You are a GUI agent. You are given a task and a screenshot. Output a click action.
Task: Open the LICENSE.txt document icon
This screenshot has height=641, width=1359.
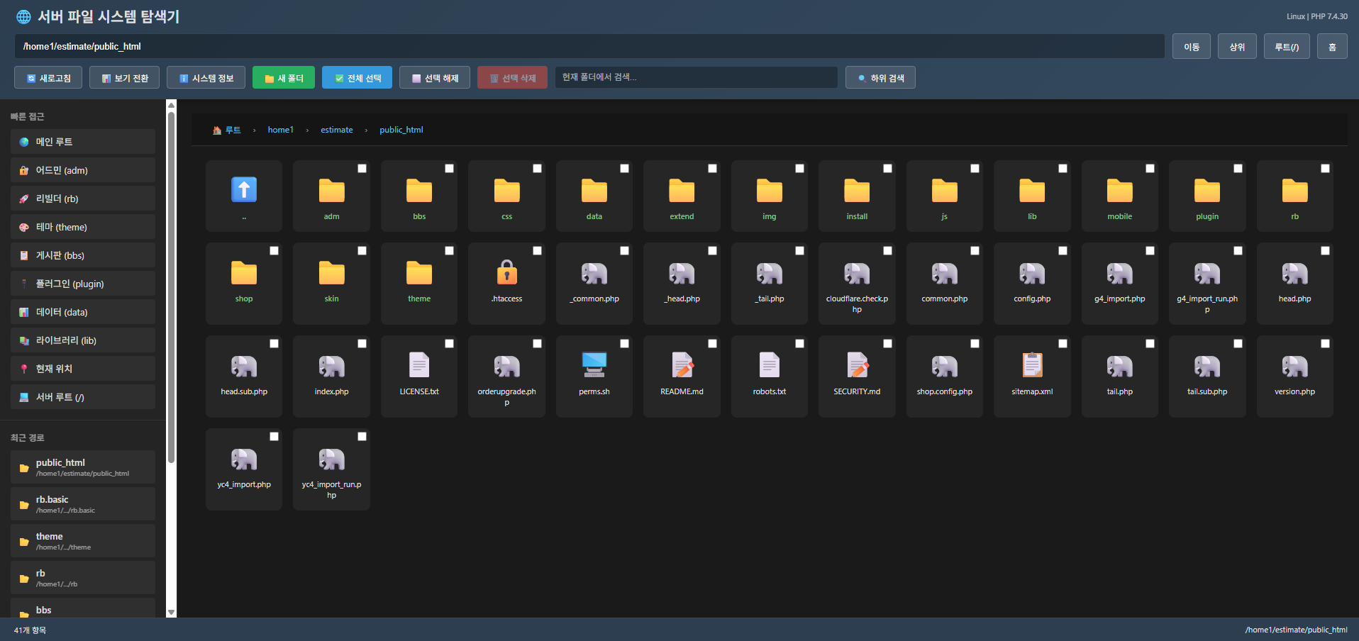tap(419, 365)
